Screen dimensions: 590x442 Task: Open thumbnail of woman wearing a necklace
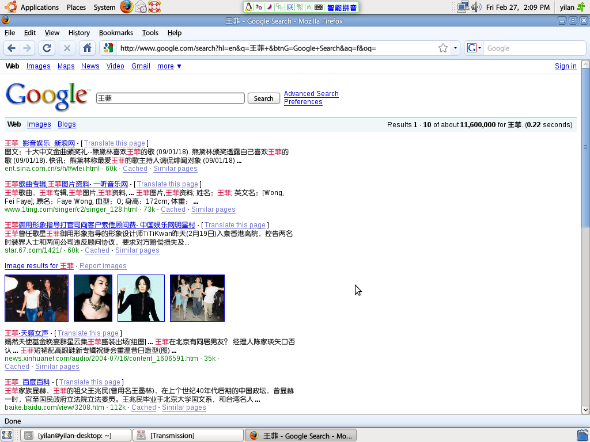click(x=93, y=298)
